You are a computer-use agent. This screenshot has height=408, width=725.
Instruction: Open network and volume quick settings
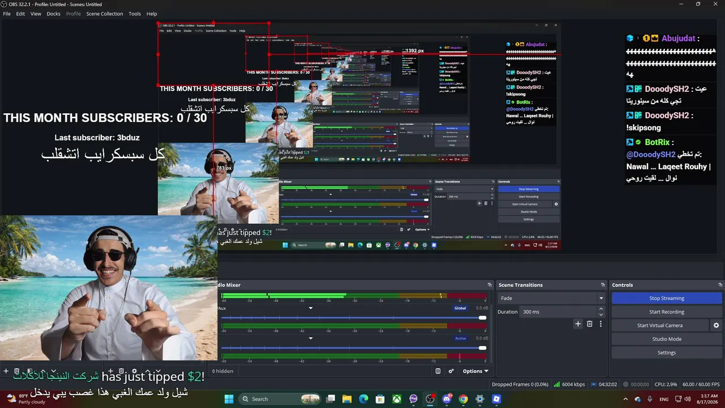pyautogui.click(x=683, y=399)
